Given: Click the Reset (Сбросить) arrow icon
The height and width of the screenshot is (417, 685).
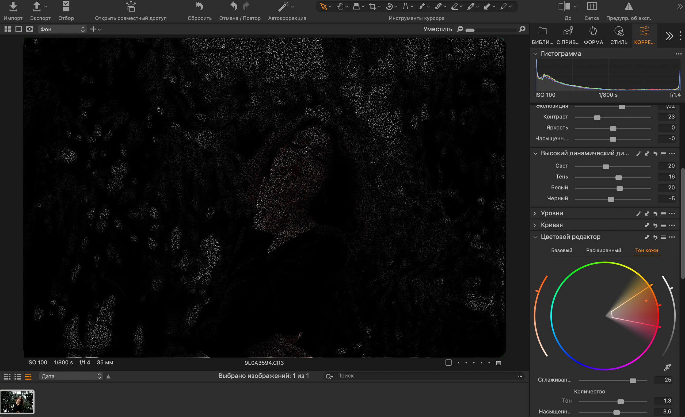Looking at the screenshot, I should 199,6.
